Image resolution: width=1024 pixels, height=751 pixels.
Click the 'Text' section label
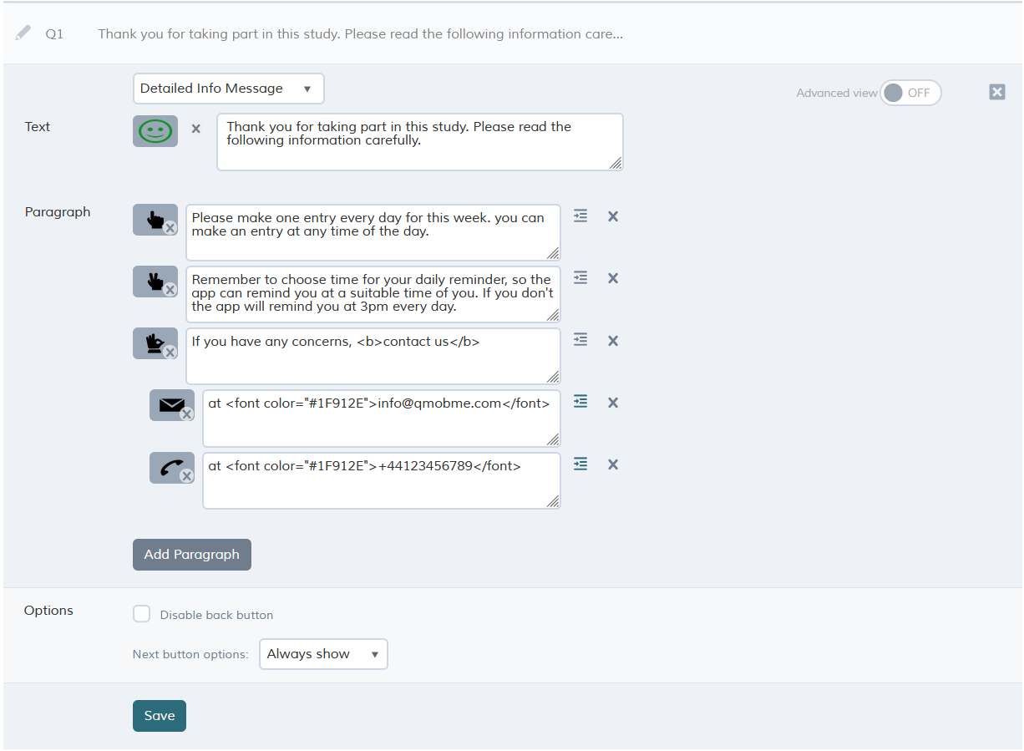pos(38,127)
